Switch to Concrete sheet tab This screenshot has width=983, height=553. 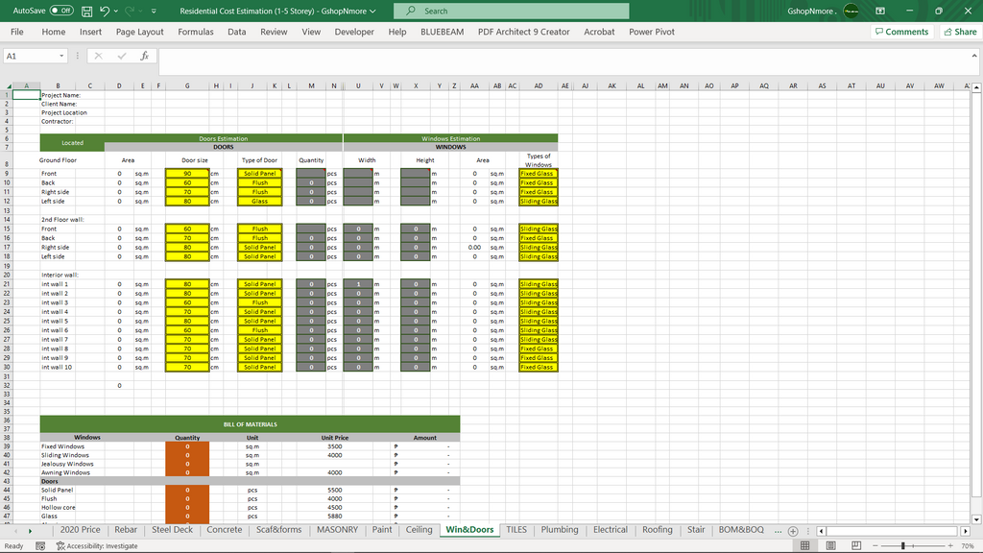[x=224, y=530]
